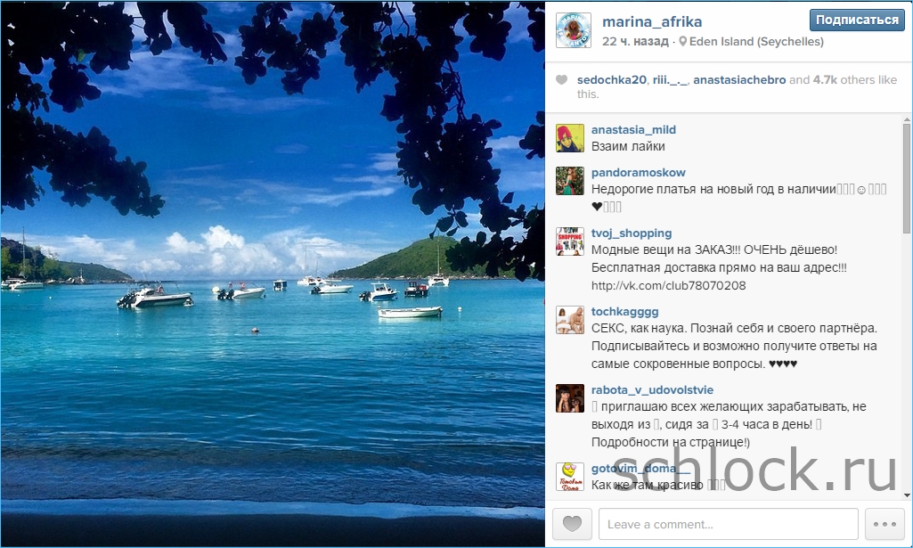Click the small grey heart beside likes list
This screenshot has width=913, height=548.
pyautogui.click(x=561, y=80)
